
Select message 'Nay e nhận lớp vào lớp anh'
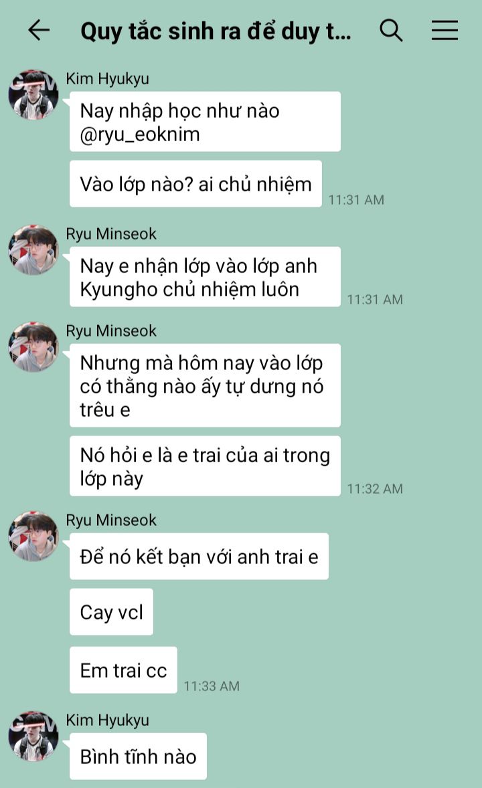click(x=205, y=277)
